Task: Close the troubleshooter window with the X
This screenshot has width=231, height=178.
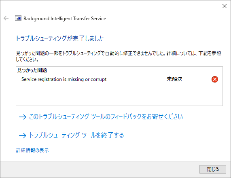Action: [x=225, y=6]
